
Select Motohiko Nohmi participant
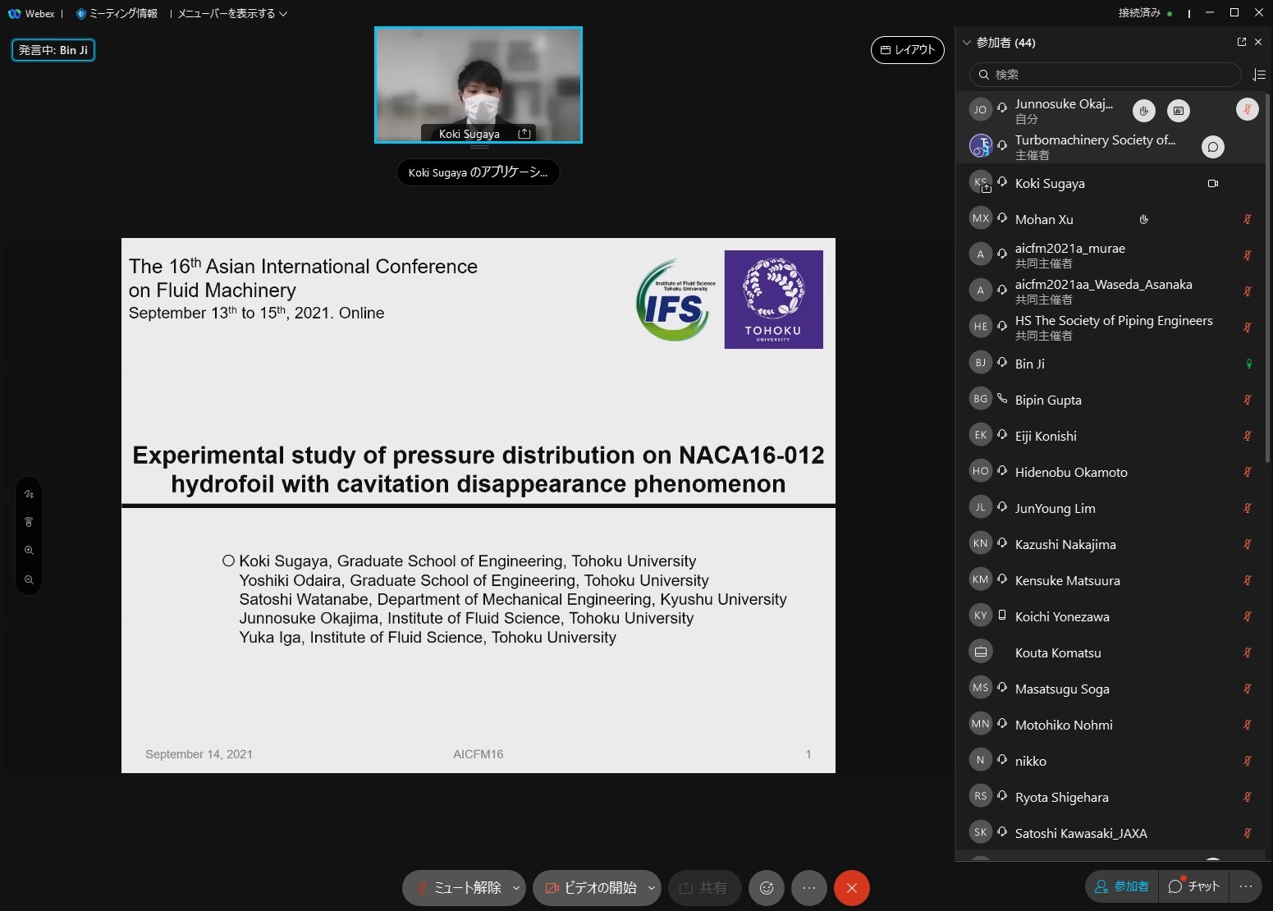coord(1110,725)
